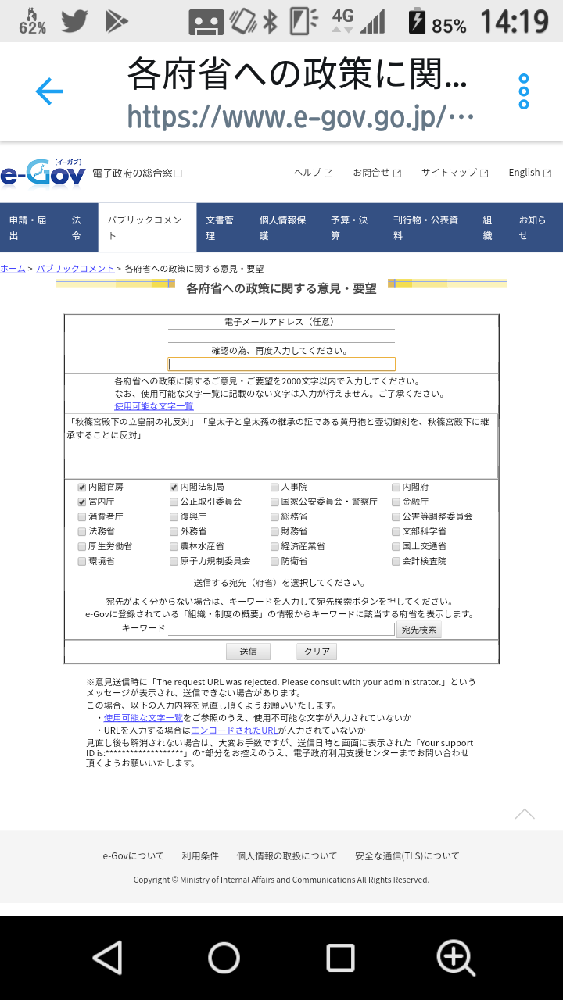Open Twitter notification icon in status bar
This screenshot has height=1000, width=563.
coord(74,21)
